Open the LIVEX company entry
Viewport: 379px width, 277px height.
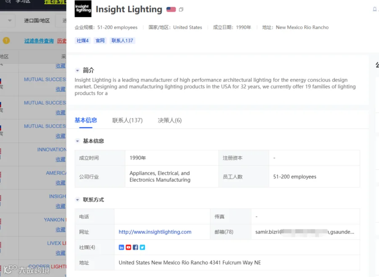pos(56,243)
